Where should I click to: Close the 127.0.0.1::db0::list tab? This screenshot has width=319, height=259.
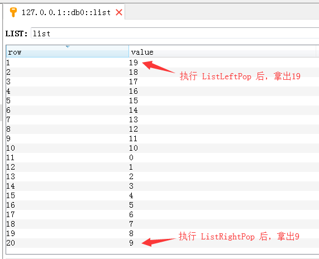click(119, 12)
